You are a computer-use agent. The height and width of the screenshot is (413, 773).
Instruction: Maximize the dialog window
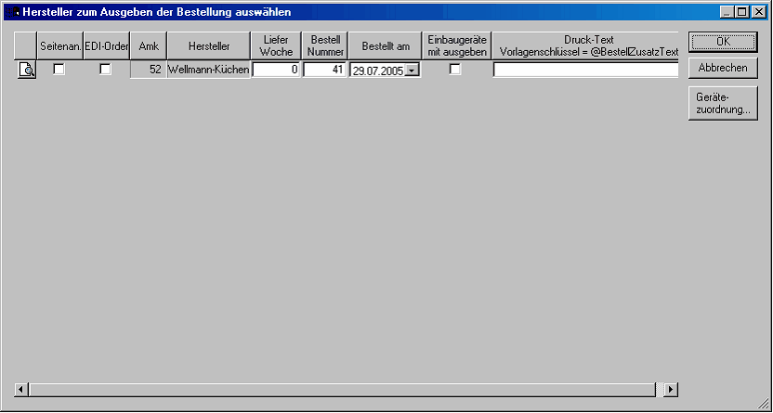tap(741, 12)
